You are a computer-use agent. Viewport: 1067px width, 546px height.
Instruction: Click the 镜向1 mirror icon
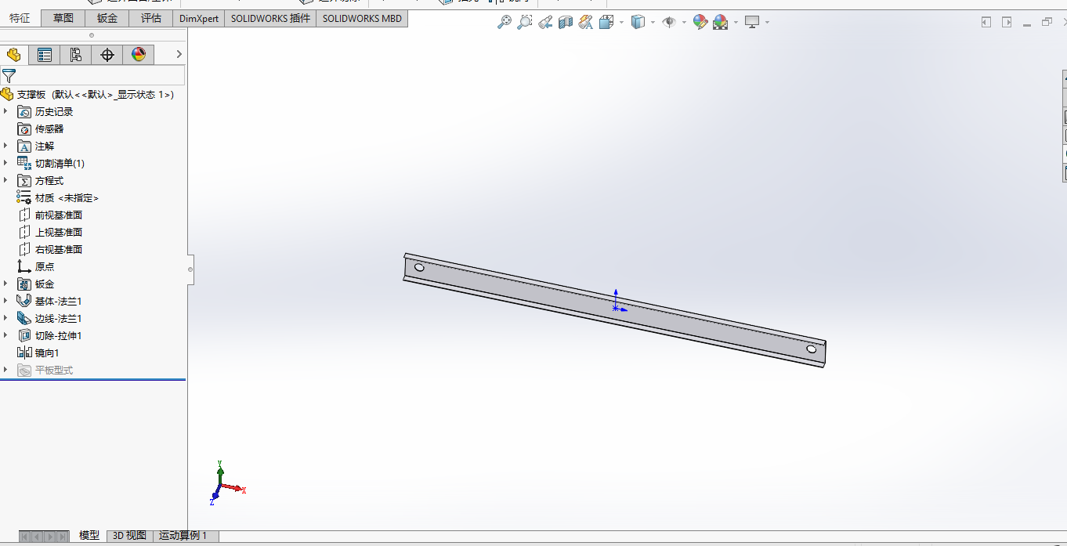click(24, 353)
